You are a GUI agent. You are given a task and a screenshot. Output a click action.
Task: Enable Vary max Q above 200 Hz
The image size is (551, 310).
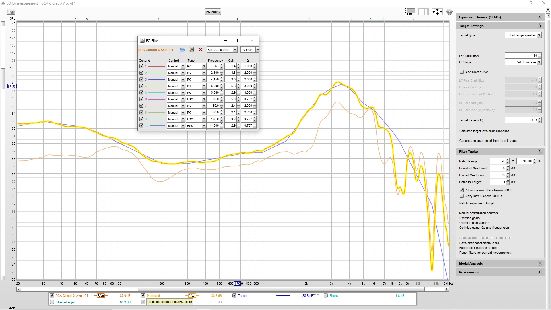point(462,196)
